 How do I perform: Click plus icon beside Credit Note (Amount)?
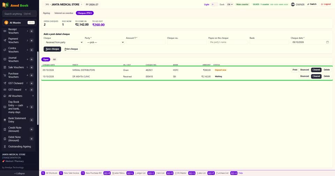pyautogui.click(x=31, y=129)
